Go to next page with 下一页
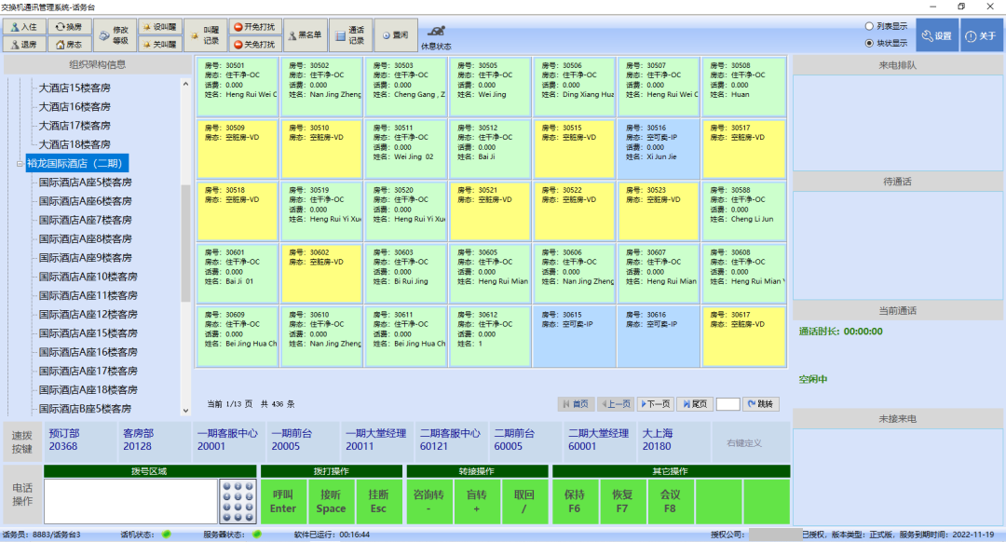This screenshot has width=1006, height=542. pos(655,404)
